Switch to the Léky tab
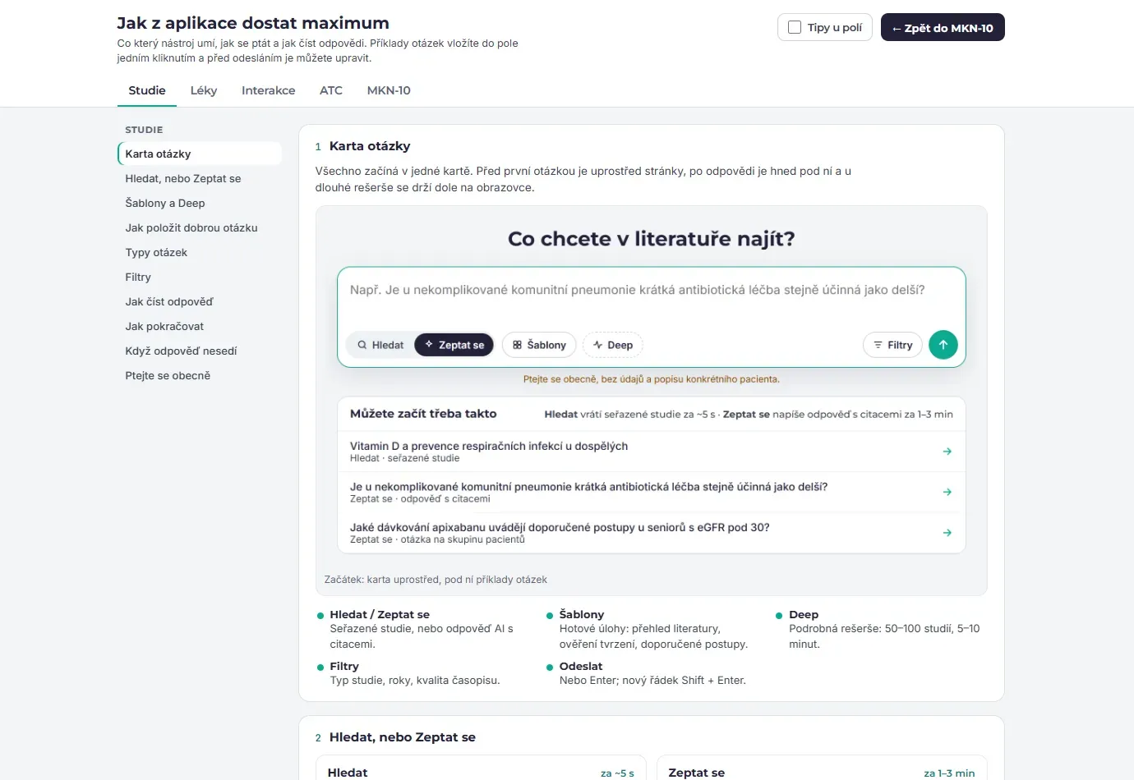The width and height of the screenshot is (1134, 780). click(x=204, y=90)
